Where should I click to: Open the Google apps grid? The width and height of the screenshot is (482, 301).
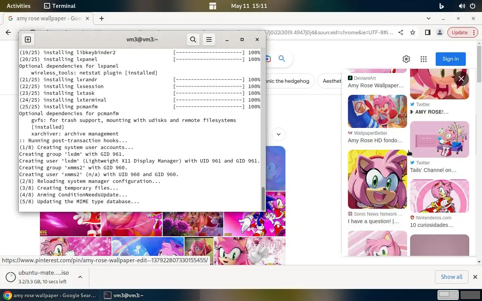pyautogui.click(x=424, y=59)
